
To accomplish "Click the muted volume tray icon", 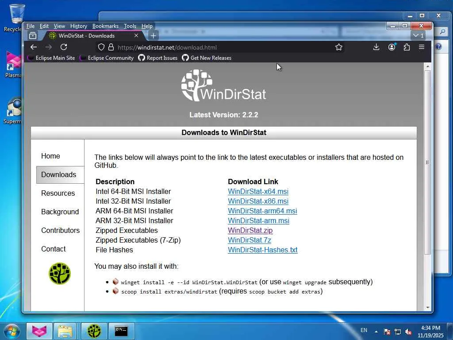I will point(408,332).
